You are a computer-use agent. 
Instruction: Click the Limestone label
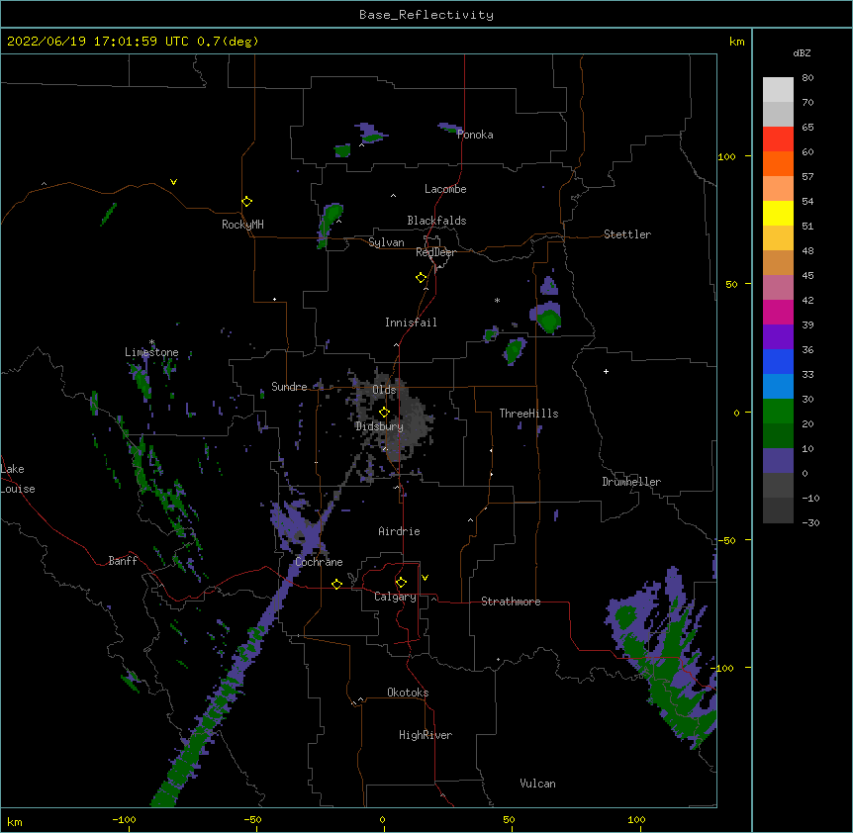[151, 352]
